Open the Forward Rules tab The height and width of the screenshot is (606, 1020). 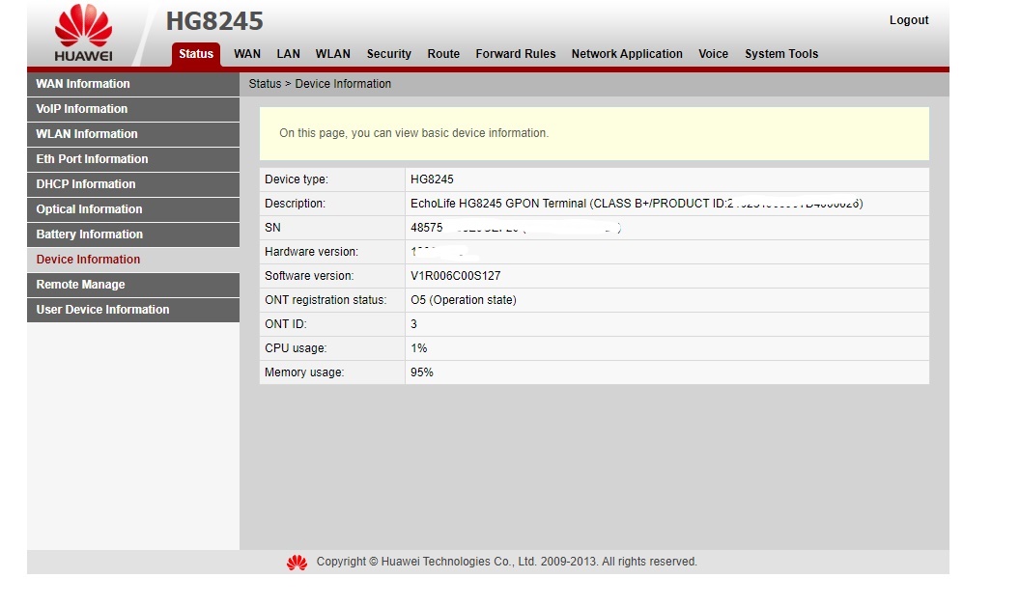pyautogui.click(x=515, y=54)
